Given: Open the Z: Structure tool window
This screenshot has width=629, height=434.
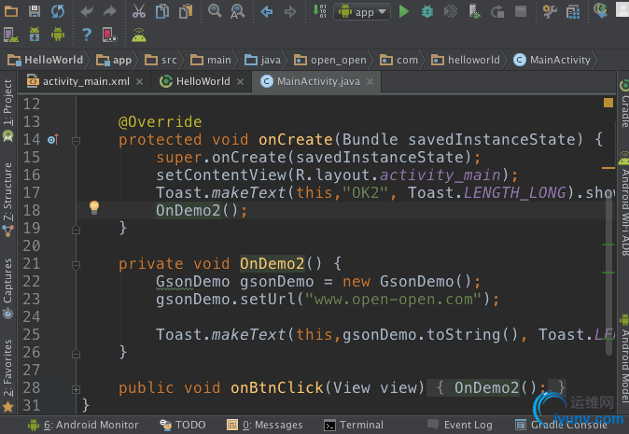Looking at the screenshot, I should pos(7,199).
